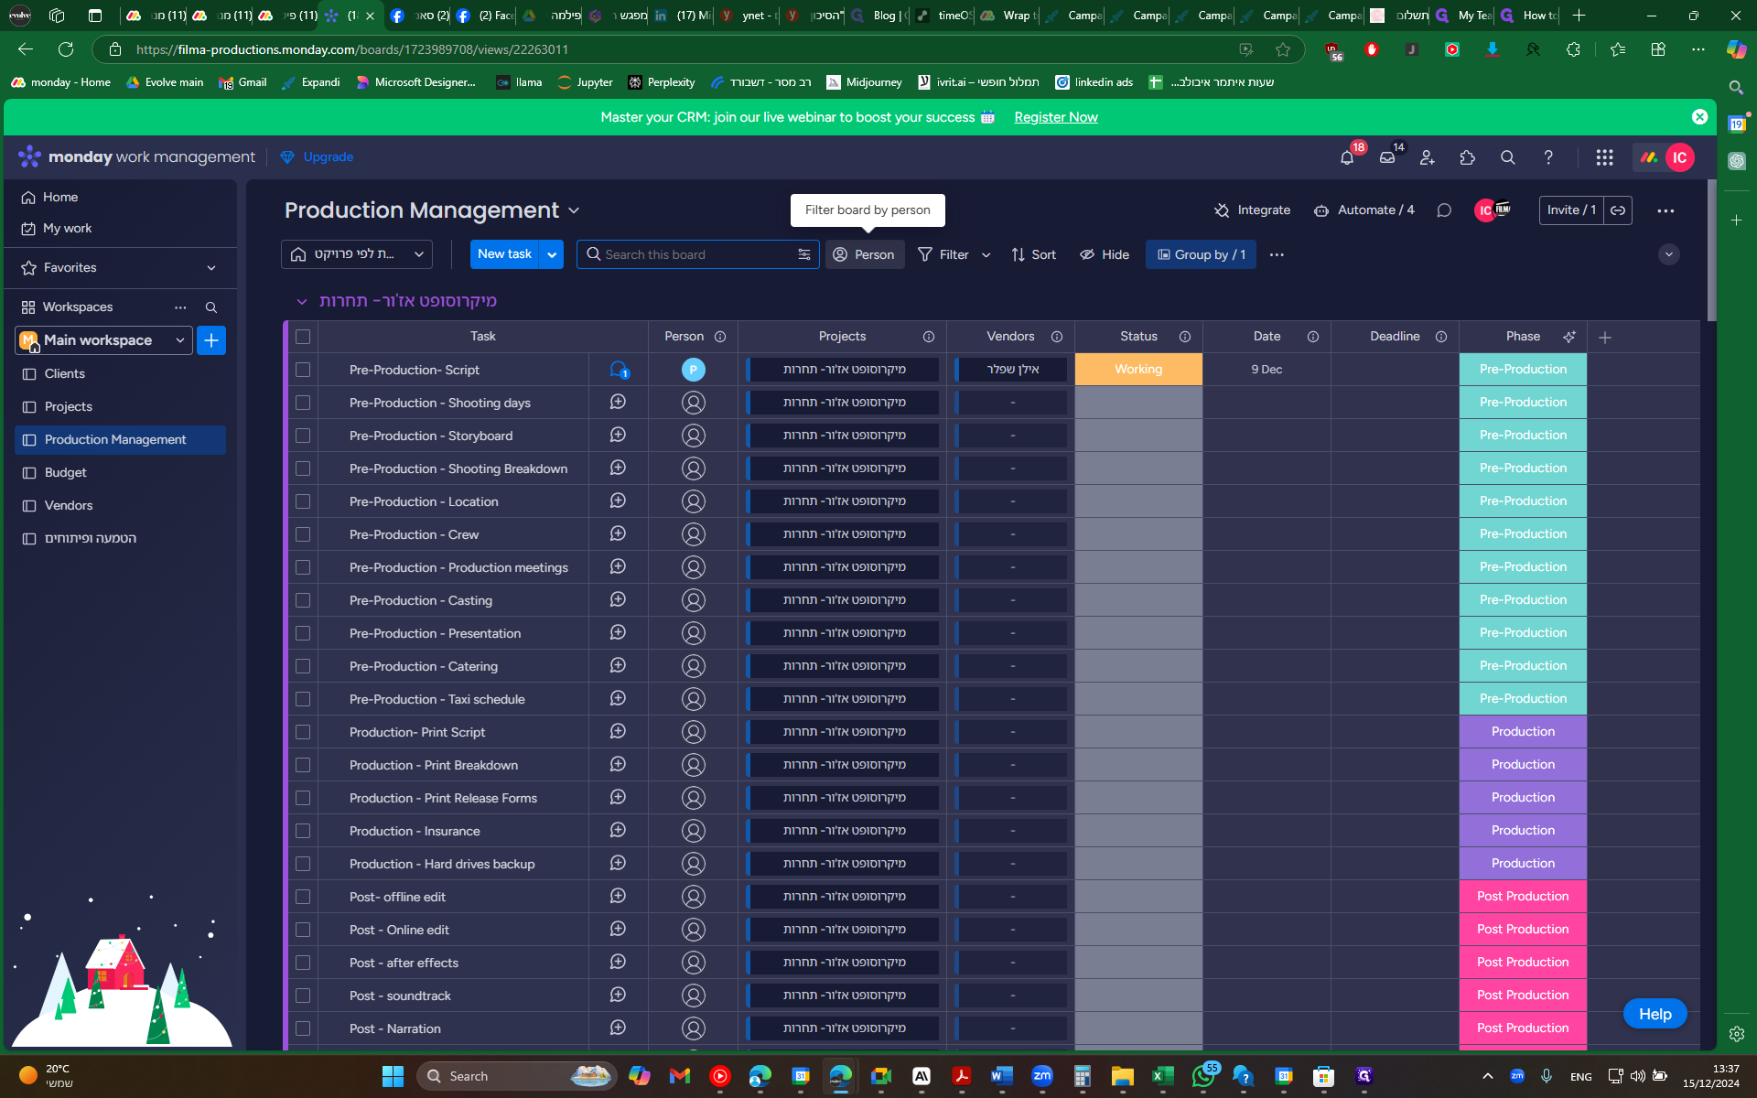
Task: Open the inbox tray icon
Action: click(x=1387, y=157)
